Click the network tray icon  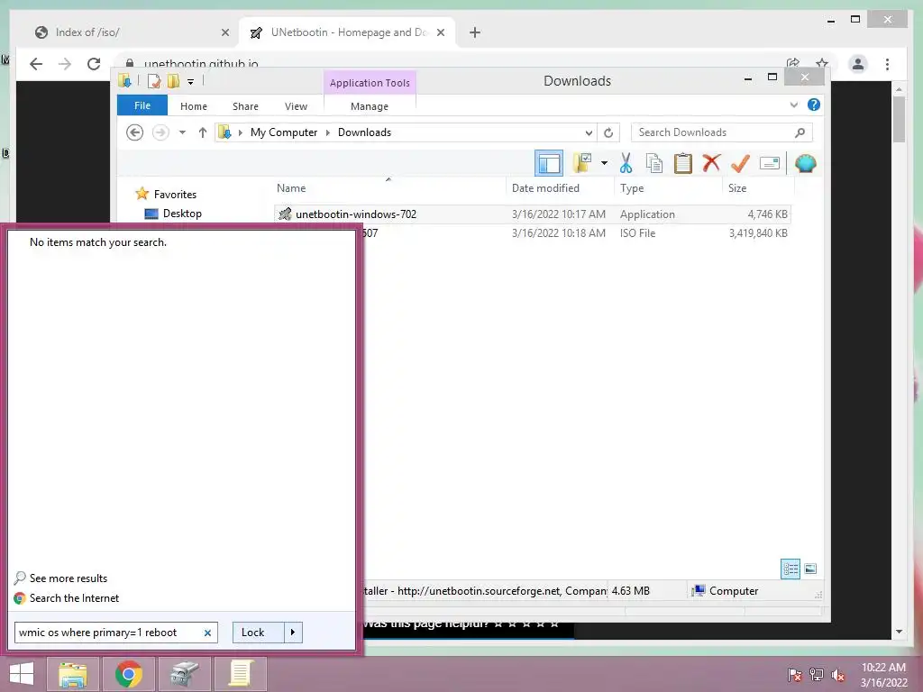(817, 674)
